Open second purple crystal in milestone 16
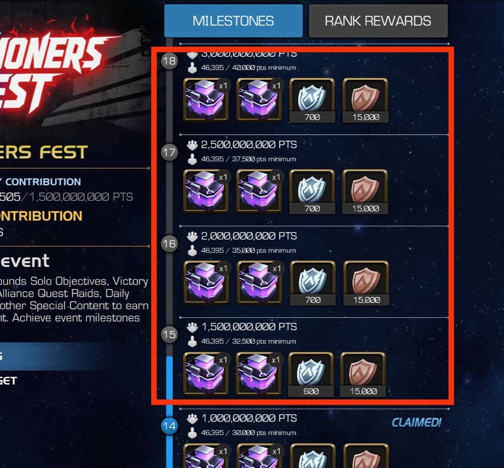This screenshot has width=504, height=468. (260, 283)
